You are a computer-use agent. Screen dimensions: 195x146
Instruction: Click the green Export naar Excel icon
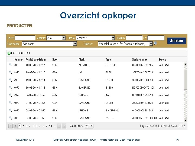point(9,53)
